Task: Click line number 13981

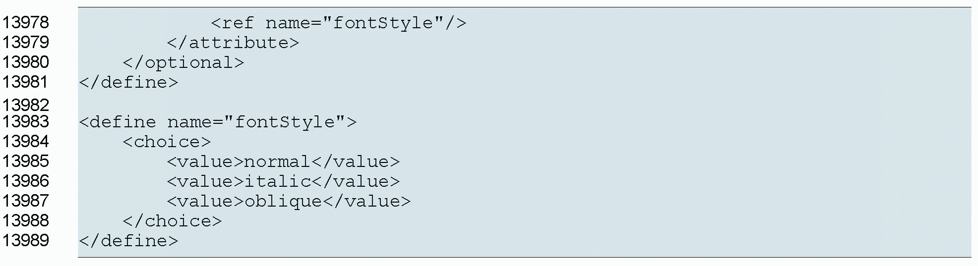Action: click(x=26, y=82)
